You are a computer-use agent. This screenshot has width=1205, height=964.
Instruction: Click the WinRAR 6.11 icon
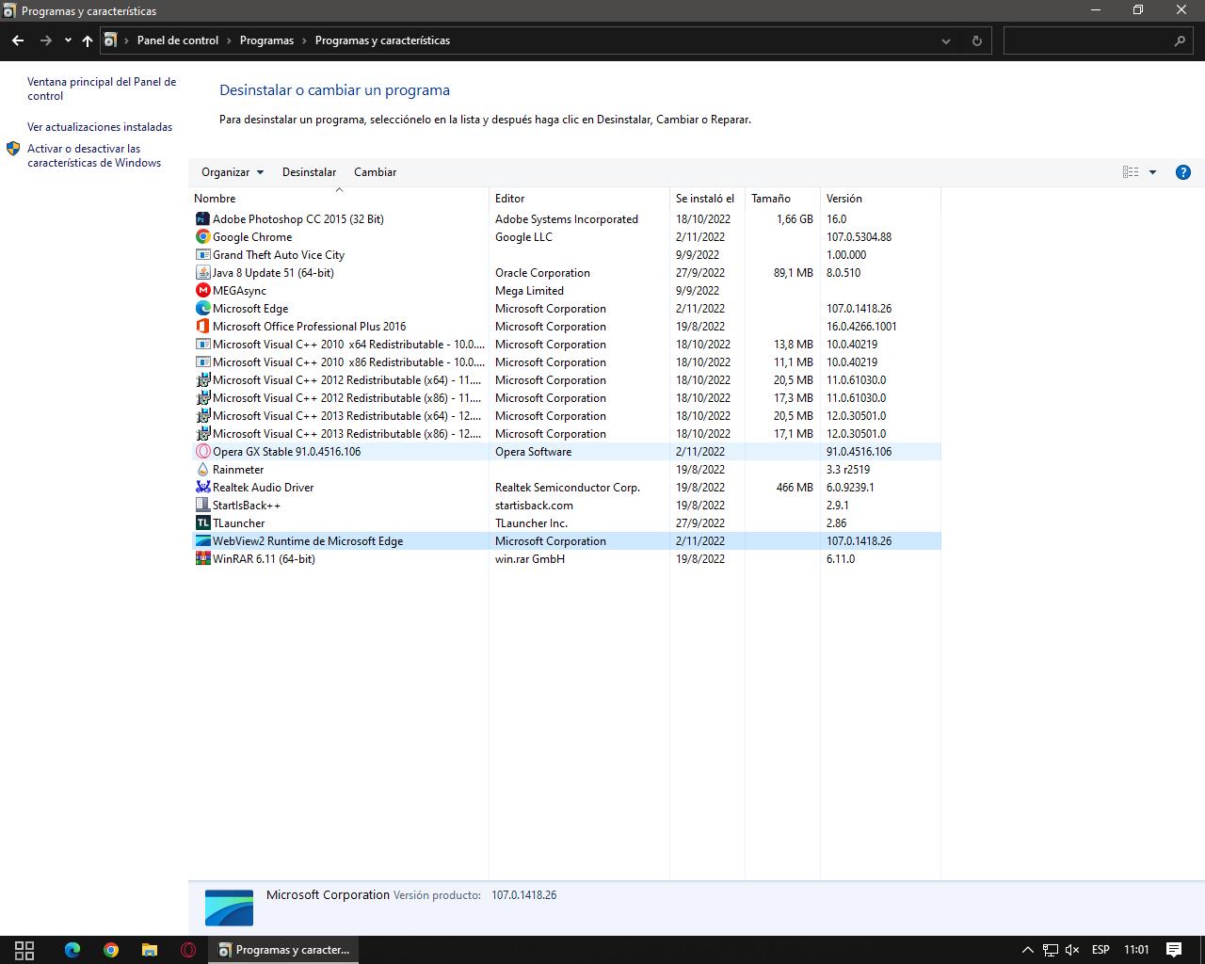click(x=202, y=559)
